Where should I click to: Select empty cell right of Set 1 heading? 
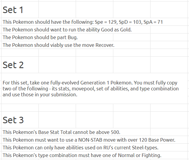pyautogui.click(x=57, y=10)
